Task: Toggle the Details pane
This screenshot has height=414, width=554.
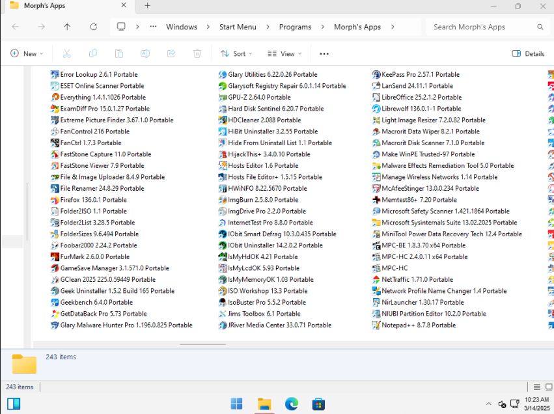Action: [x=528, y=53]
